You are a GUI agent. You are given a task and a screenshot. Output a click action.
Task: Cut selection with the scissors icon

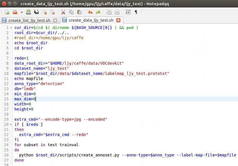click(63, 12)
